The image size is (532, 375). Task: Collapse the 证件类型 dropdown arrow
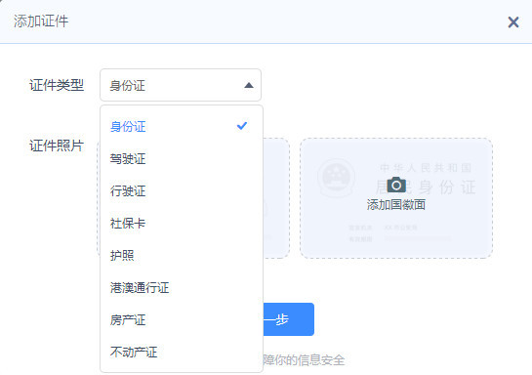[x=249, y=85]
